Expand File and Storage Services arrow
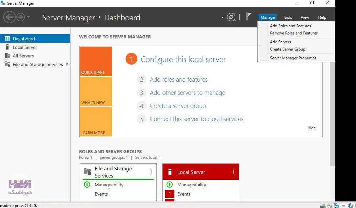Viewport: 356px width, 208px height. 68,64
